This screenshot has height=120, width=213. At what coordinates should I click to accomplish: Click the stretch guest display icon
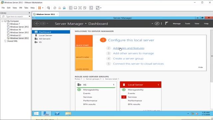pos(98,8)
